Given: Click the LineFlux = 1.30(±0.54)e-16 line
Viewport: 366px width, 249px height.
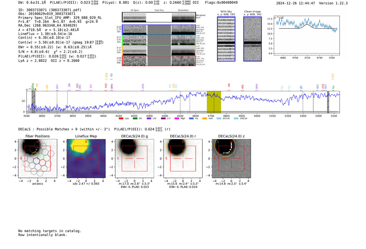Looking at the screenshot, I should click(45, 34).
